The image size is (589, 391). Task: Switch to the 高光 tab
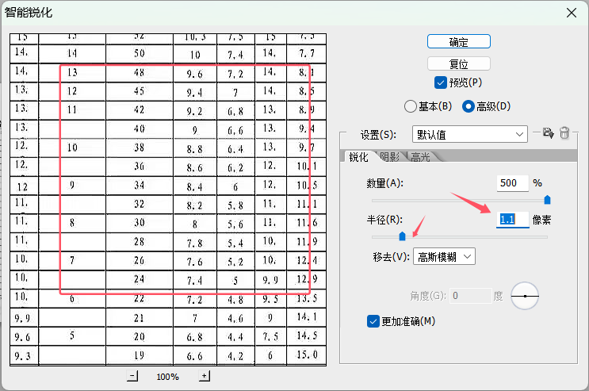coord(420,157)
